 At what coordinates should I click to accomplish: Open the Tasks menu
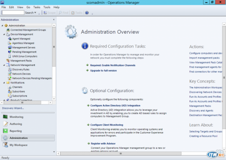(37, 7)
